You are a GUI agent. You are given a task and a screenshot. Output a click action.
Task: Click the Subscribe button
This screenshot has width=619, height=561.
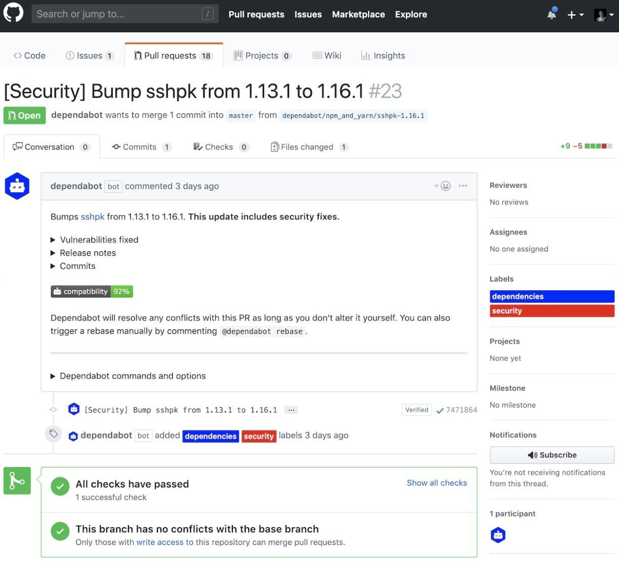click(552, 455)
